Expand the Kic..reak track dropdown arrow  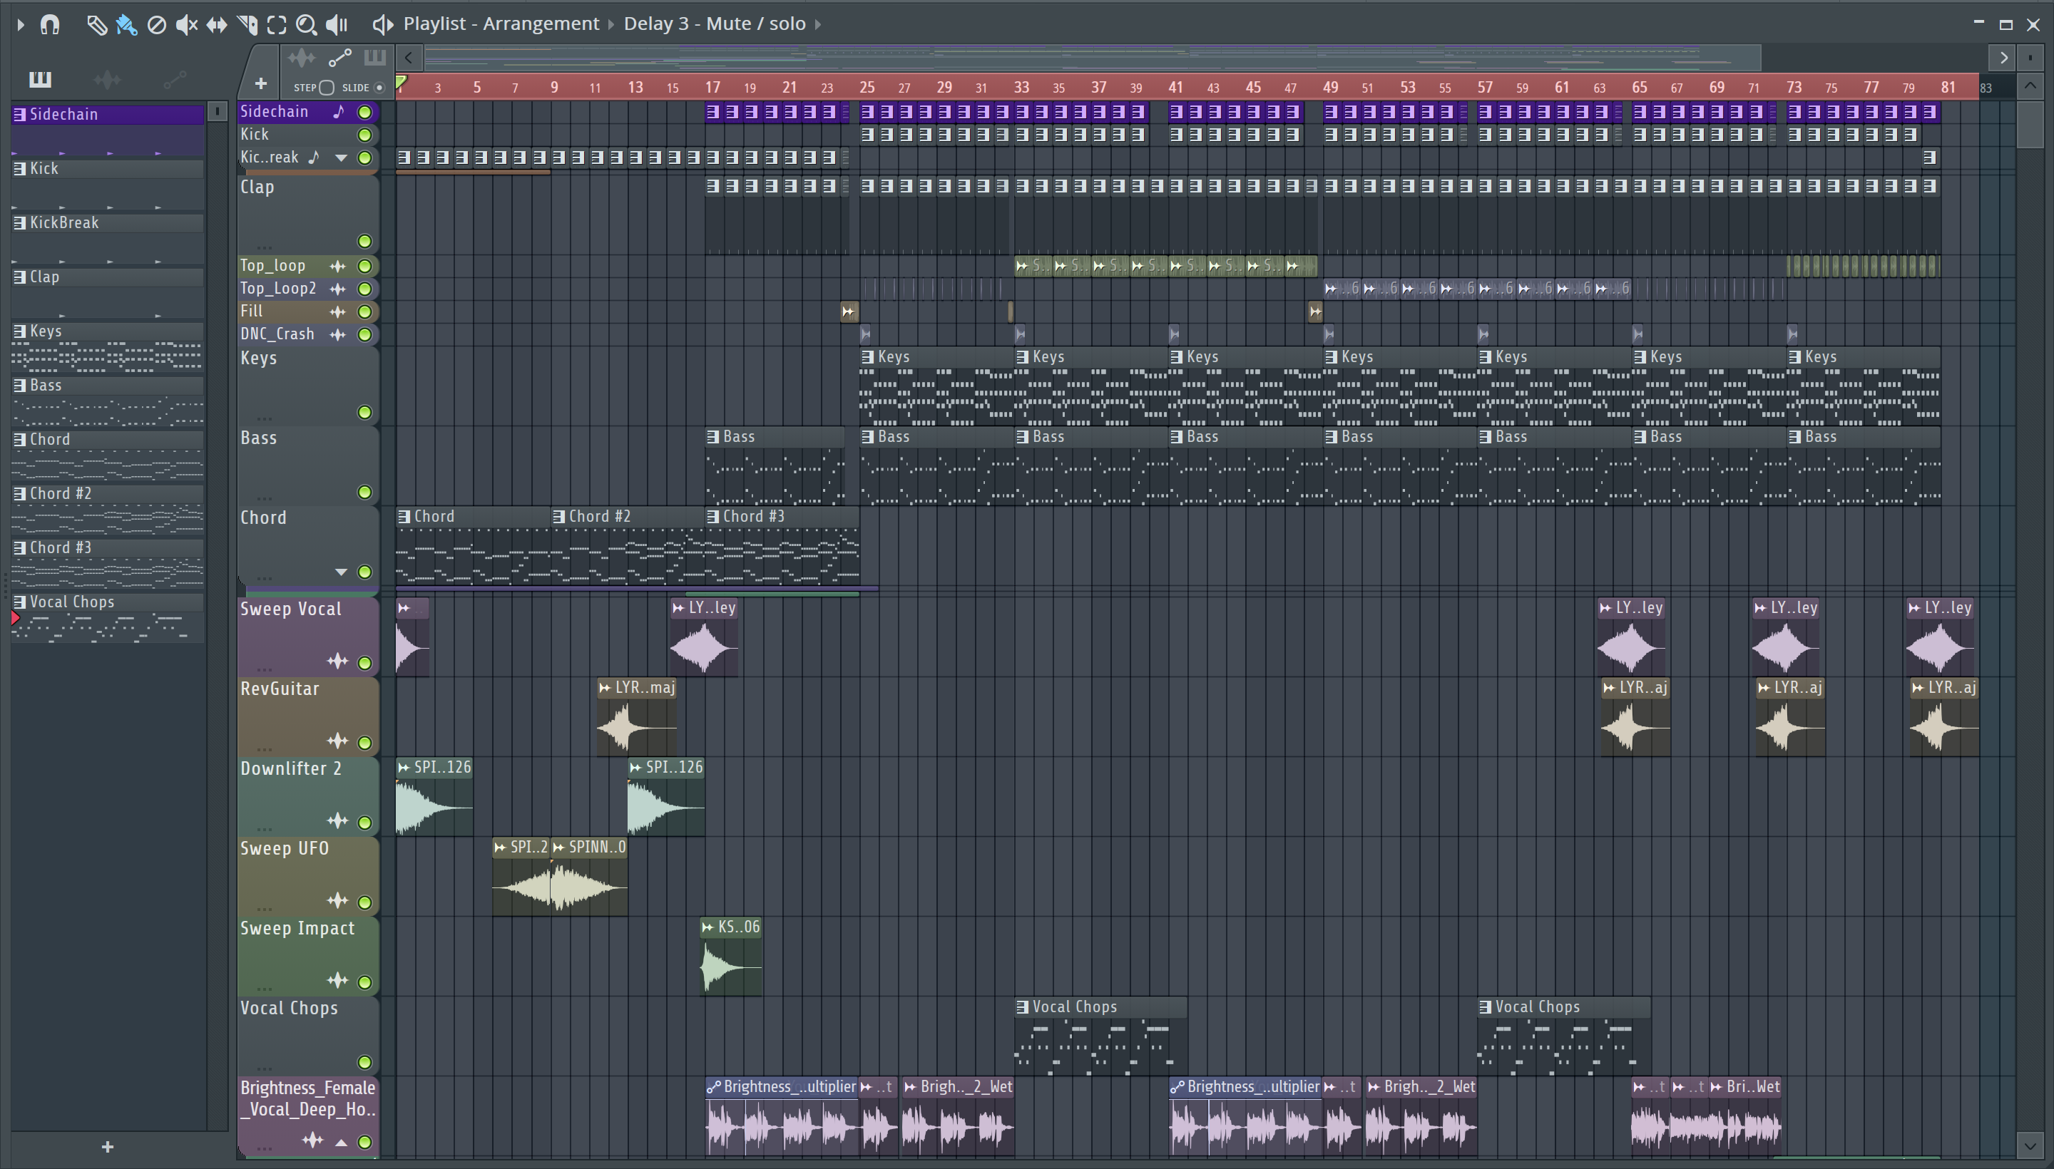tap(342, 158)
